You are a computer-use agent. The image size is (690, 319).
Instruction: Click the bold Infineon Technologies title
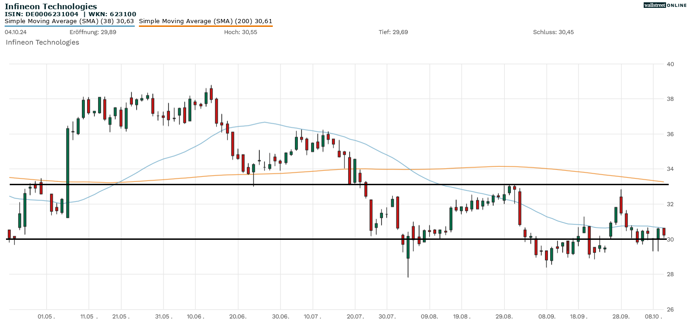51,6
